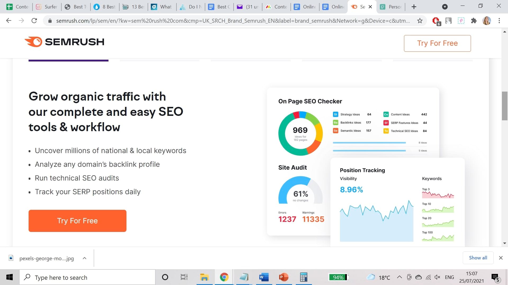
Task: Expand the pexels-george download options chevron
Action: [x=84, y=258]
